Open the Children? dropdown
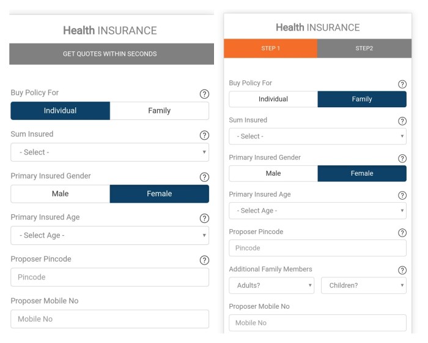428x343 pixels. coord(363,285)
